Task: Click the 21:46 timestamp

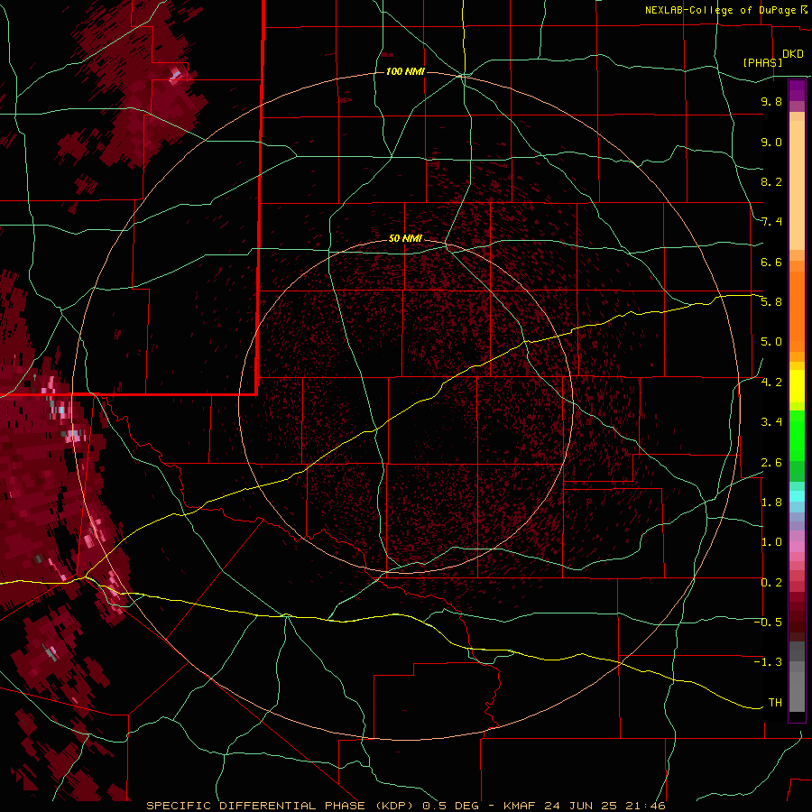Action: tap(645, 806)
